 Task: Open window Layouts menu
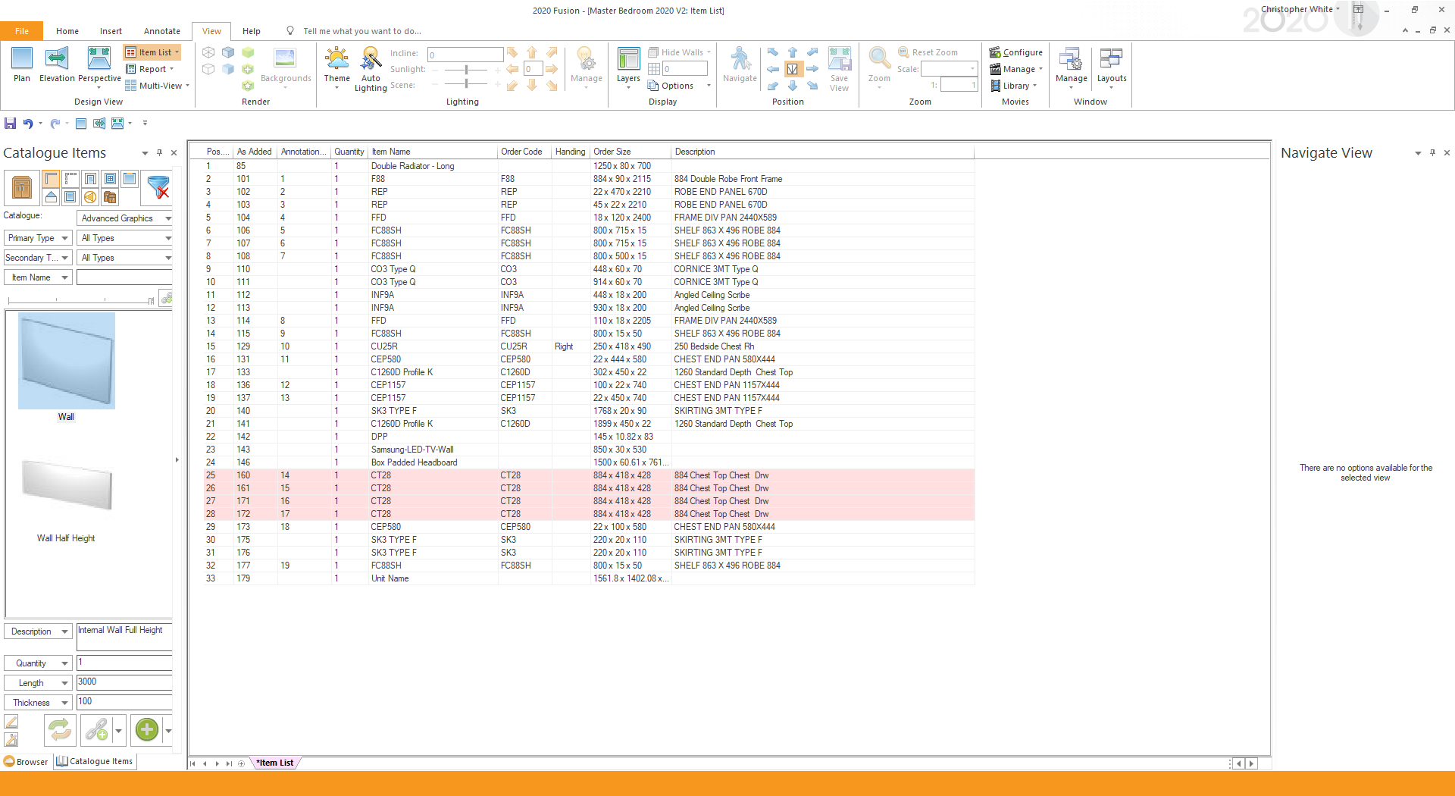coord(1112,67)
